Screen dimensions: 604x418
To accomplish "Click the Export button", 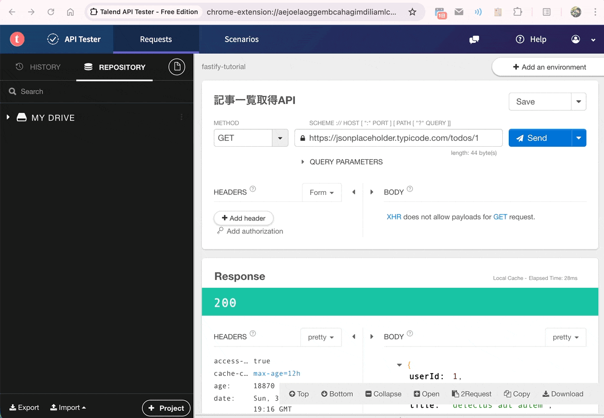I will (24, 407).
